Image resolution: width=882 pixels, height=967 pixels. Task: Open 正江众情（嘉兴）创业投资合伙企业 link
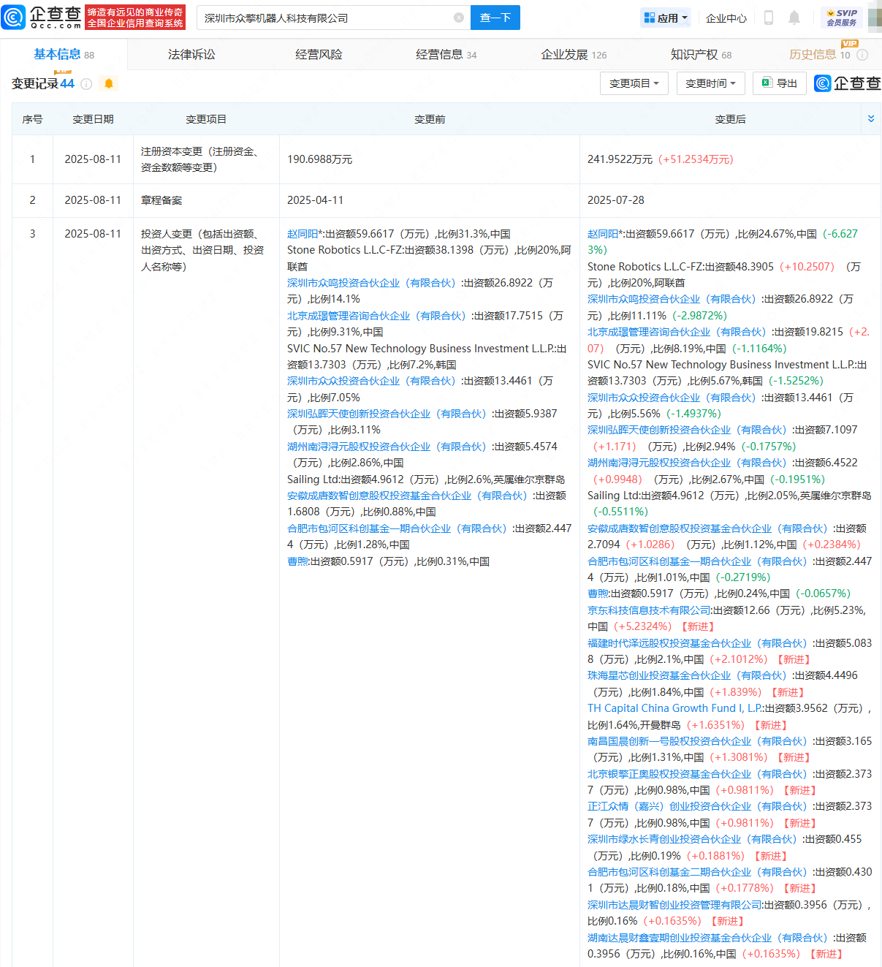(699, 806)
